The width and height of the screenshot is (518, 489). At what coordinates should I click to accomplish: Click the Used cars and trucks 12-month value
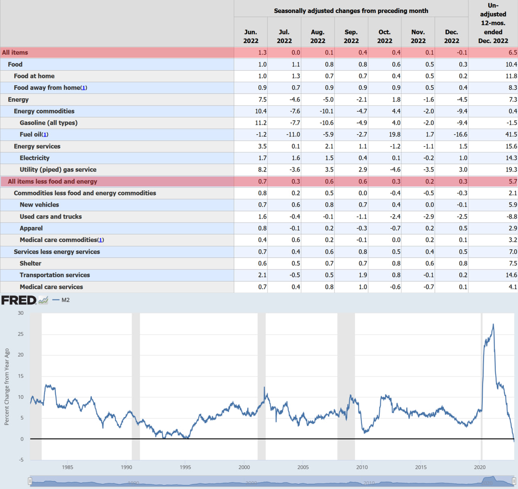[x=512, y=217]
